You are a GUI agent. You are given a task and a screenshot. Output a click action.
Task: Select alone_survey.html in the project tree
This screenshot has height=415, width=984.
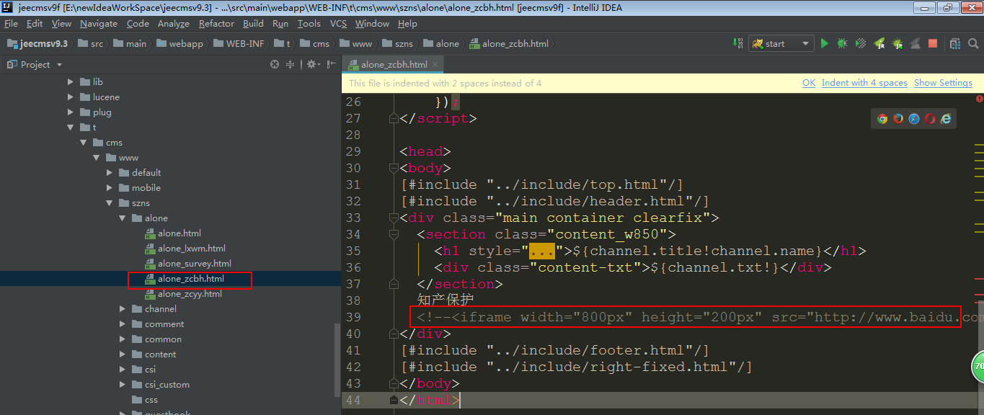coord(188,264)
